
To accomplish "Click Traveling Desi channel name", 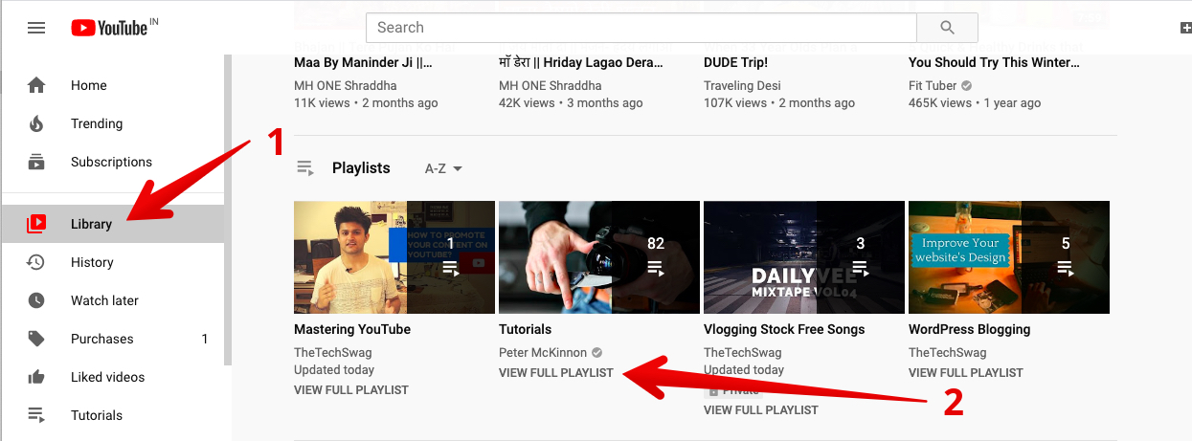I will coord(742,85).
